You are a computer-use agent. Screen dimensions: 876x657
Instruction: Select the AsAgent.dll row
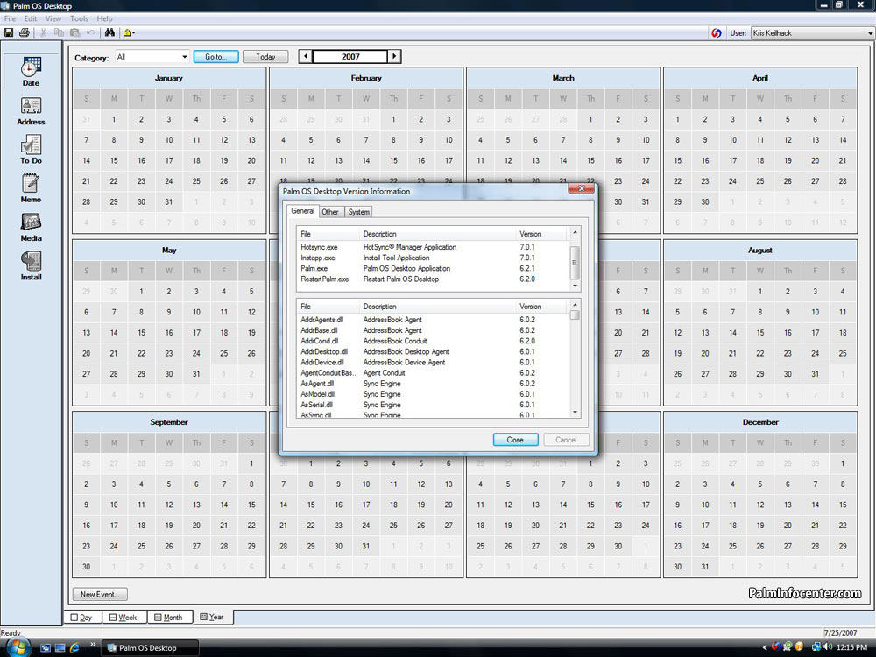[x=434, y=384]
